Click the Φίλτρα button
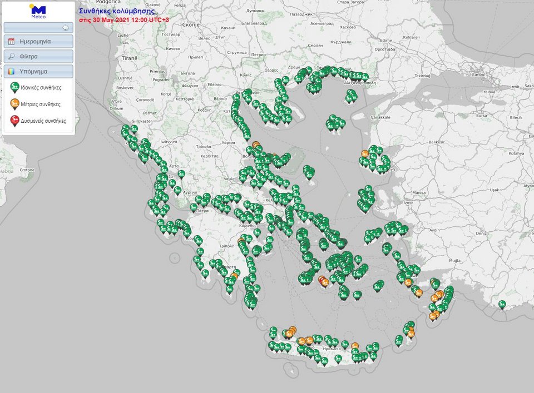 (39, 55)
